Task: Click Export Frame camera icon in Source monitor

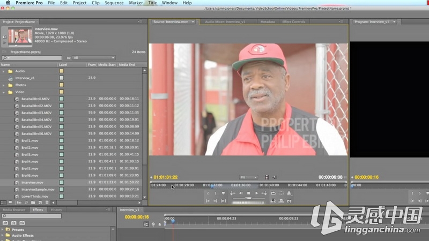Action: [289, 201]
